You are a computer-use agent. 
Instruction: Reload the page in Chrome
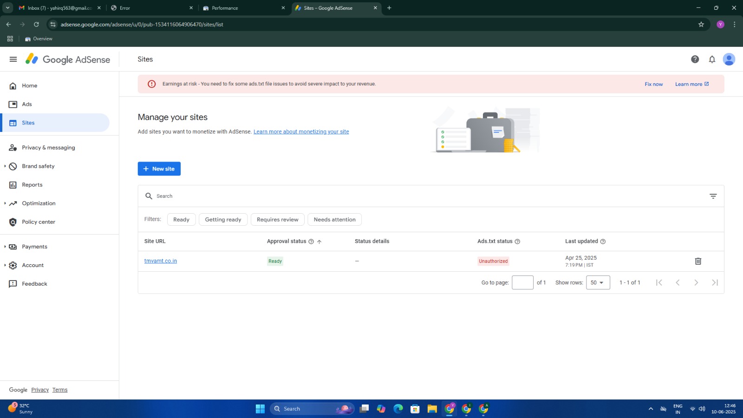pos(36,24)
